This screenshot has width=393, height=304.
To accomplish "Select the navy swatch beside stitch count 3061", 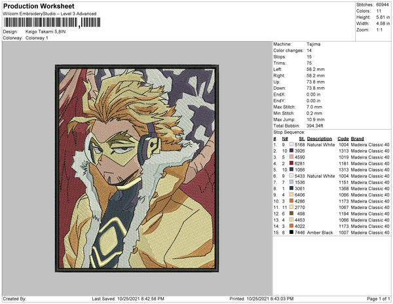I will (291, 189).
